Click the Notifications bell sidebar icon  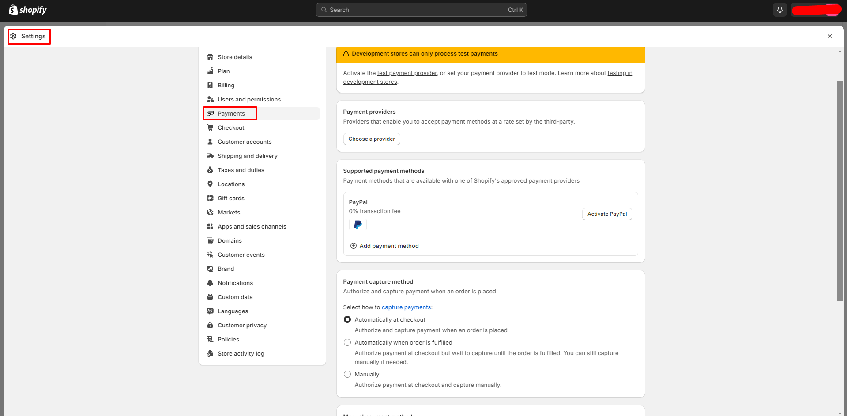click(210, 283)
